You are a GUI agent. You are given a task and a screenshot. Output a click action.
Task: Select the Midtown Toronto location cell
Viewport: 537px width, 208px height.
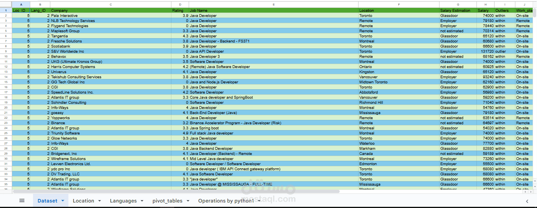pos(399,82)
